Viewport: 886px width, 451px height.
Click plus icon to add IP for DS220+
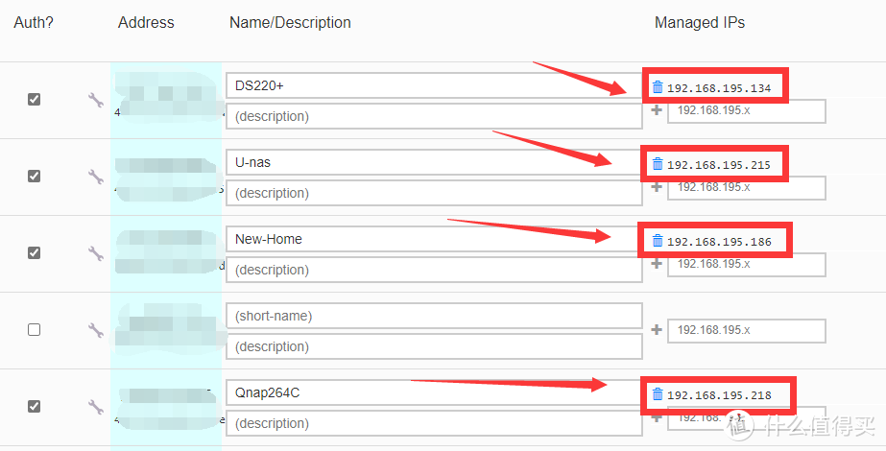click(657, 110)
